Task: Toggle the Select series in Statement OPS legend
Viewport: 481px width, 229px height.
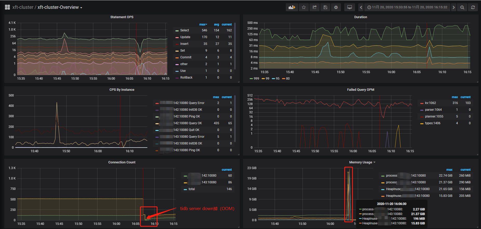Action: (185, 30)
